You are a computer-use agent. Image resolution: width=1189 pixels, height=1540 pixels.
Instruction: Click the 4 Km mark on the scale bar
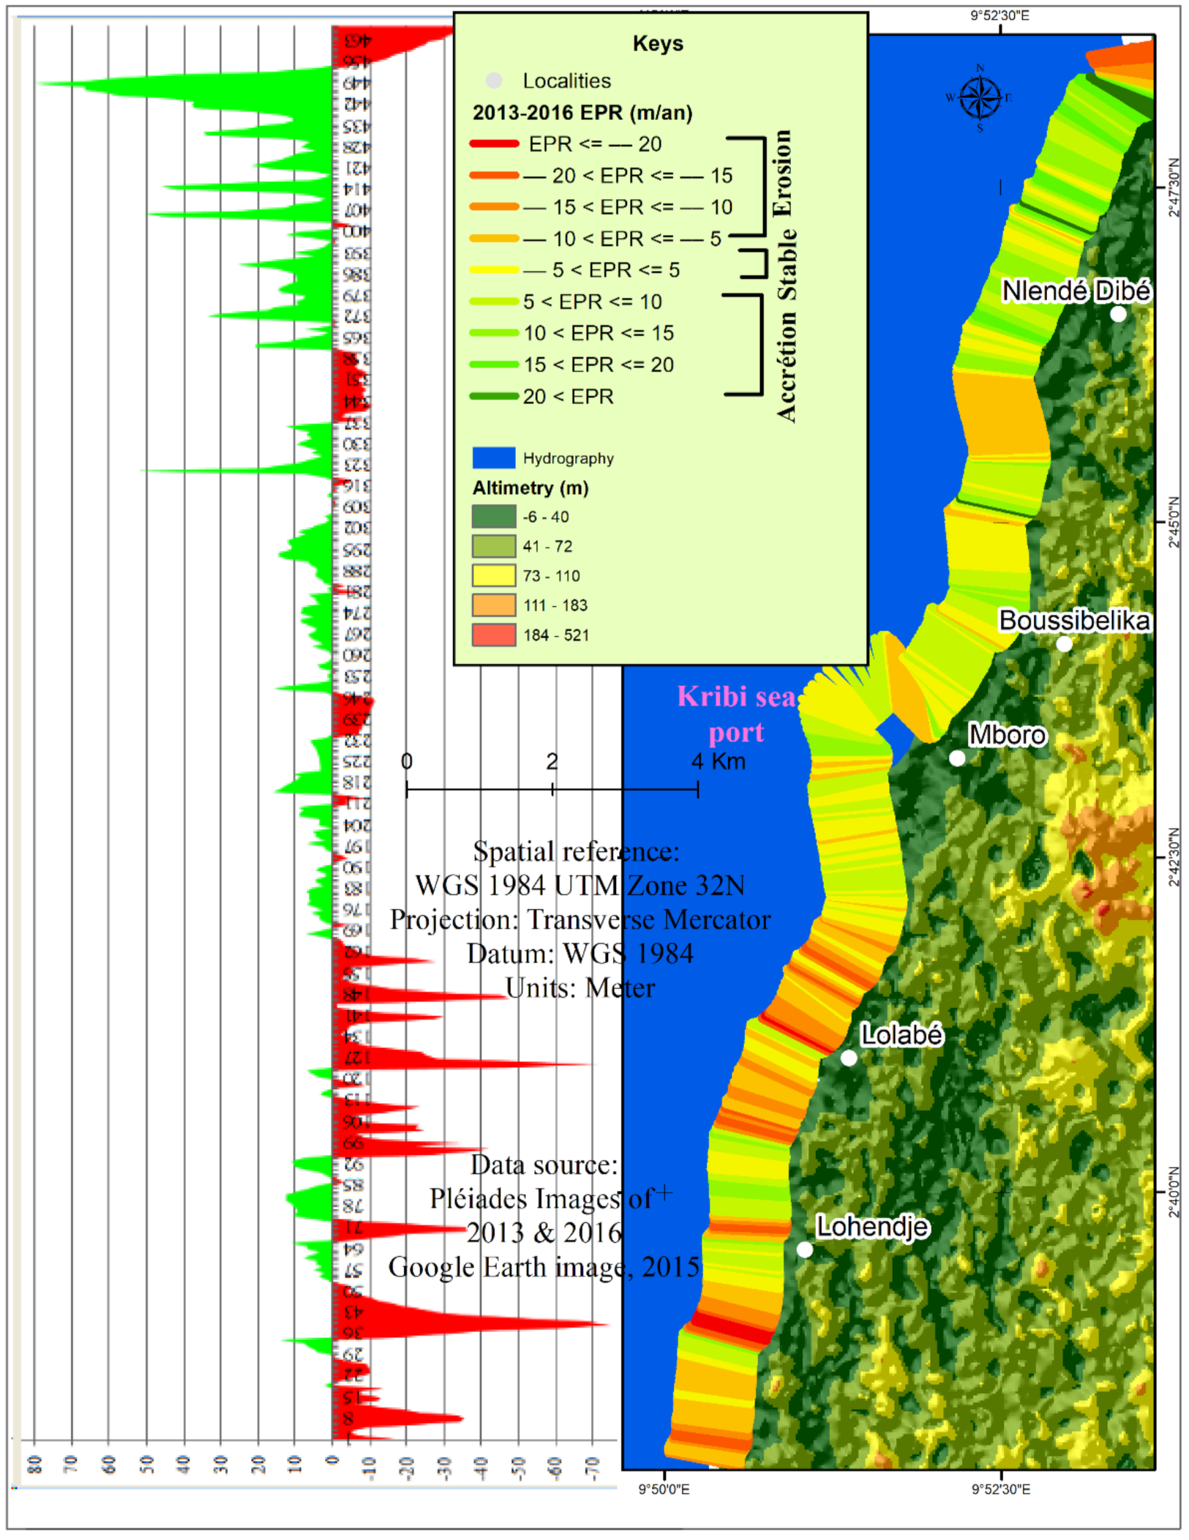(x=699, y=789)
